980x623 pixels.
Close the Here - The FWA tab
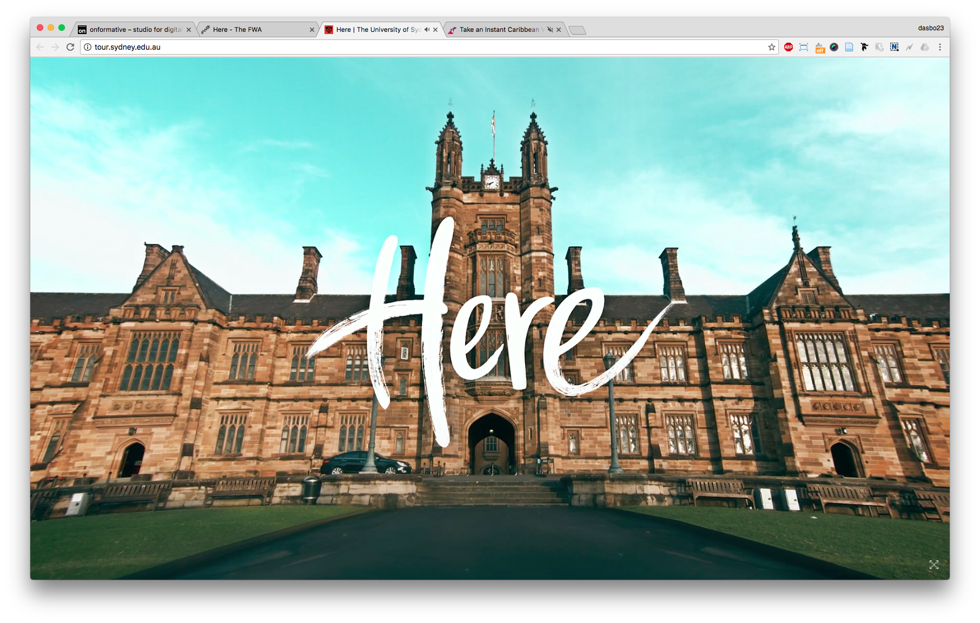312,30
